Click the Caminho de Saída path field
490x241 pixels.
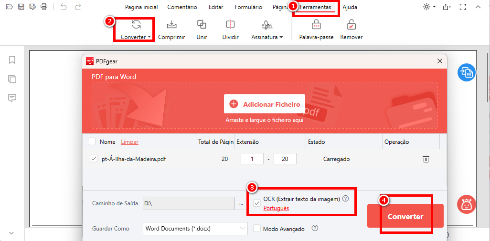(x=189, y=203)
